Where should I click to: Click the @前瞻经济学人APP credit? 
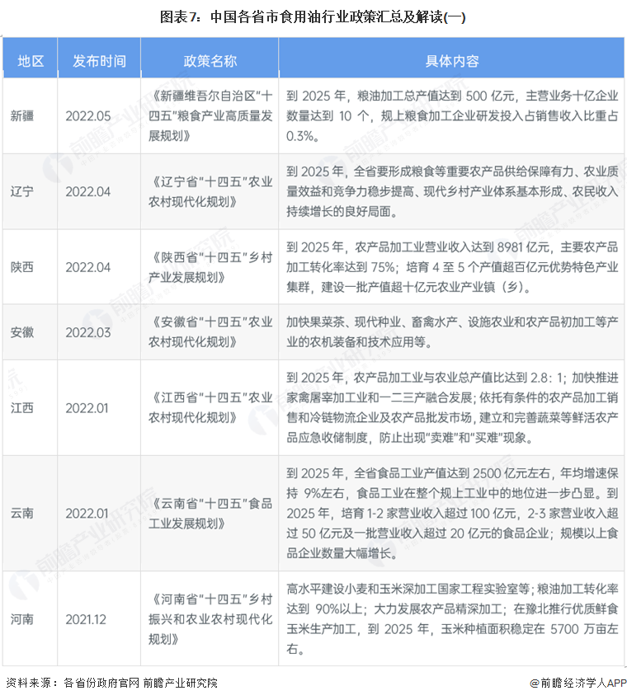pyautogui.click(x=577, y=683)
